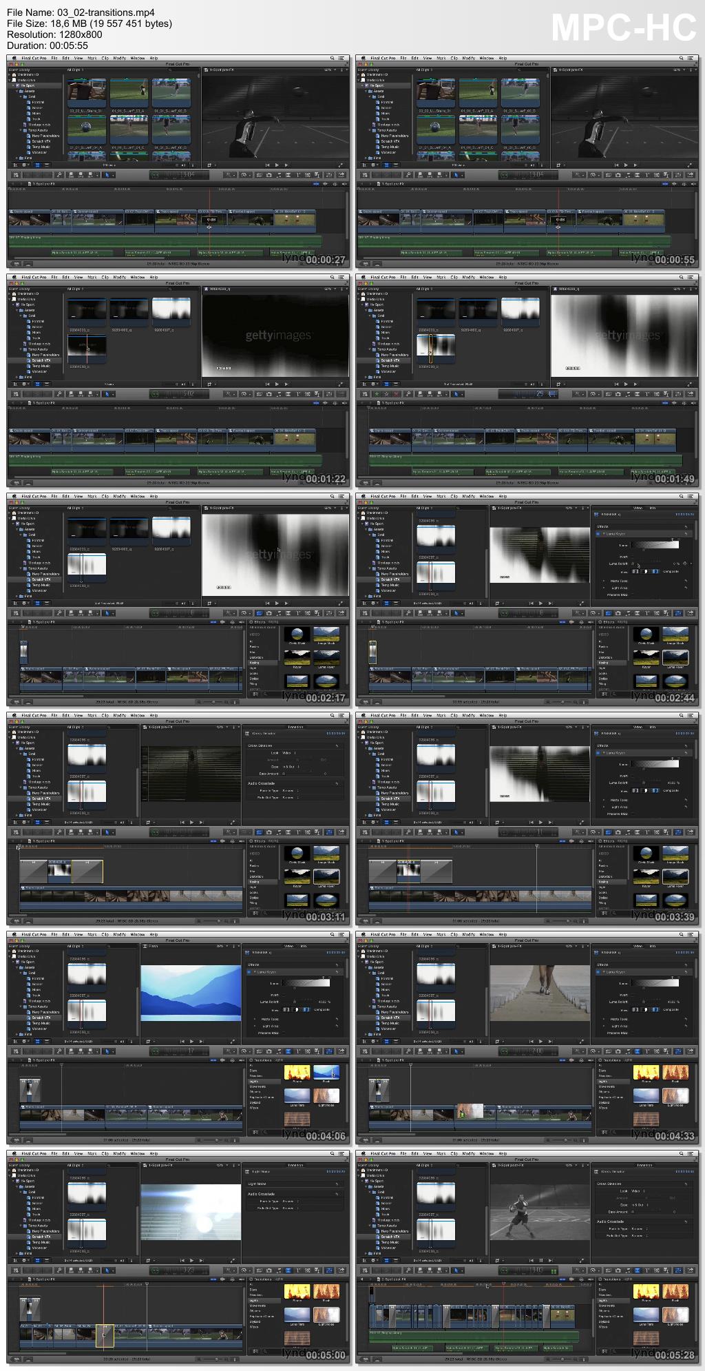Click viewer fullscreen arrows icon, 00:00:55 frame

689,165
